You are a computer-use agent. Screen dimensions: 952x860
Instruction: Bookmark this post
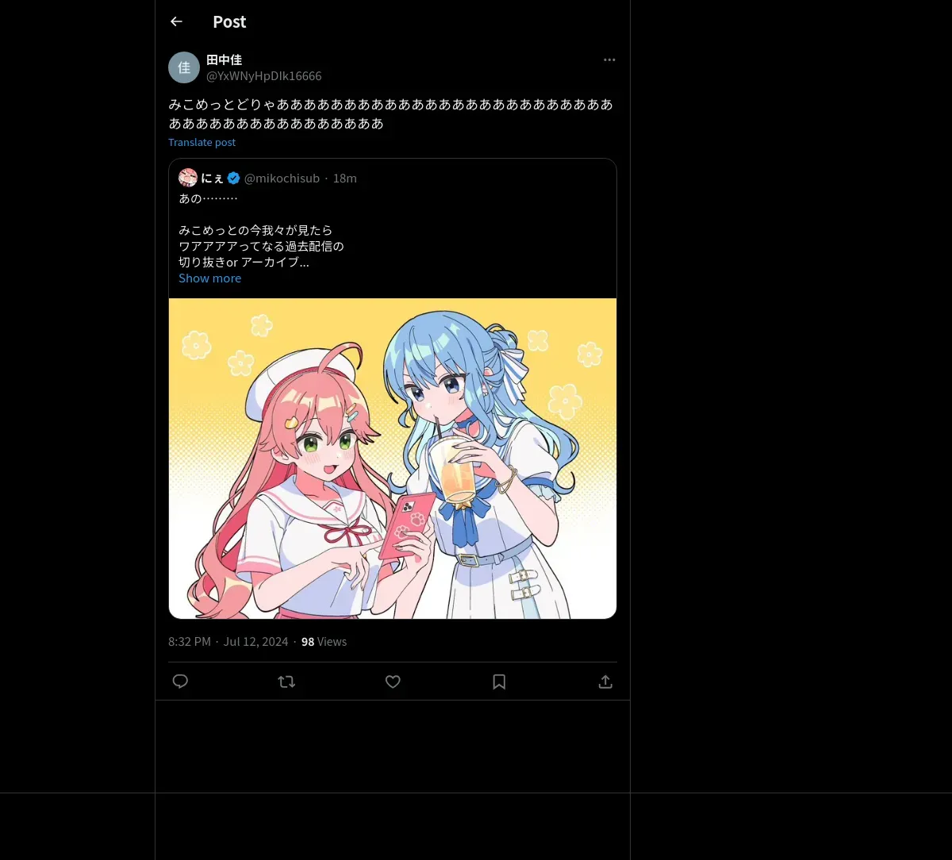499,681
